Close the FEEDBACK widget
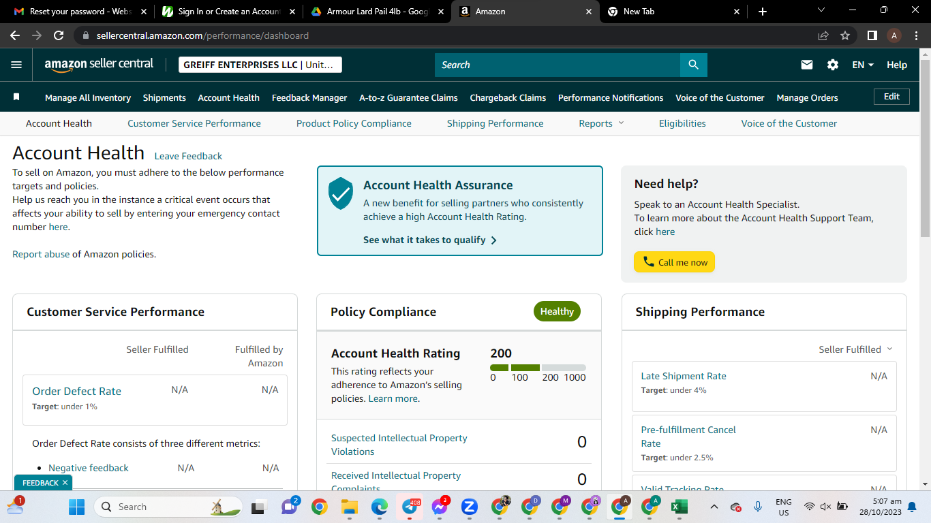Viewport: 931px width, 523px height. [65, 483]
